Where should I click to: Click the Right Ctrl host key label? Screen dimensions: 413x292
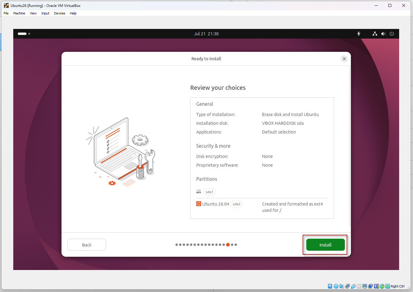(397, 286)
